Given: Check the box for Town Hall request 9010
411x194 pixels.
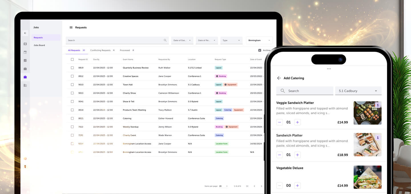Looking at the screenshot, I should click(x=72, y=85).
